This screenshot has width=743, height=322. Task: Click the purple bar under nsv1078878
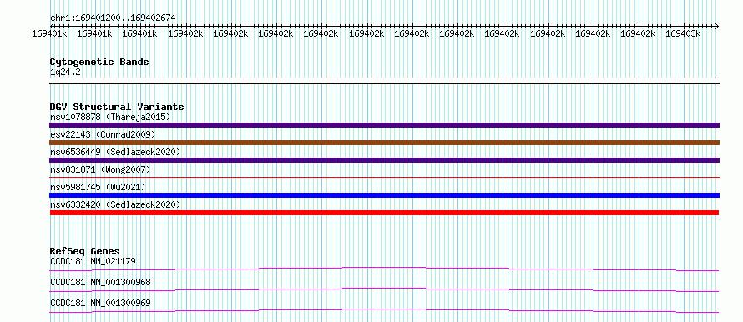384,125
